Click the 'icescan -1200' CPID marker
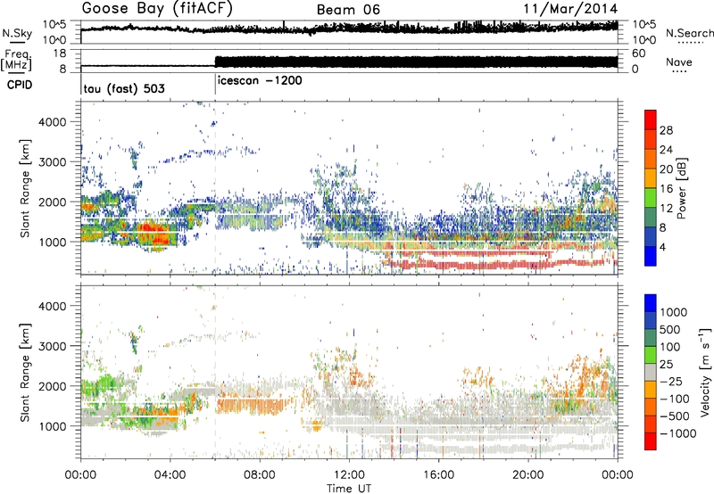This screenshot has height=494, width=714. (x=260, y=81)
